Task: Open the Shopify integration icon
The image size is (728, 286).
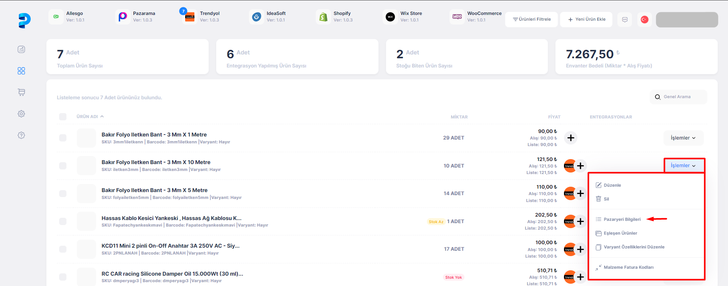Action: (x=323, y=17)
